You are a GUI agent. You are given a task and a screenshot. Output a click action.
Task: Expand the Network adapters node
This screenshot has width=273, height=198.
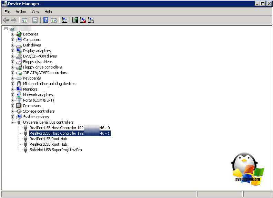pos(12,95)
